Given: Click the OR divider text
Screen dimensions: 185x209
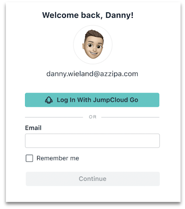Looking at the screenshot, I should [x=92, y=117].
